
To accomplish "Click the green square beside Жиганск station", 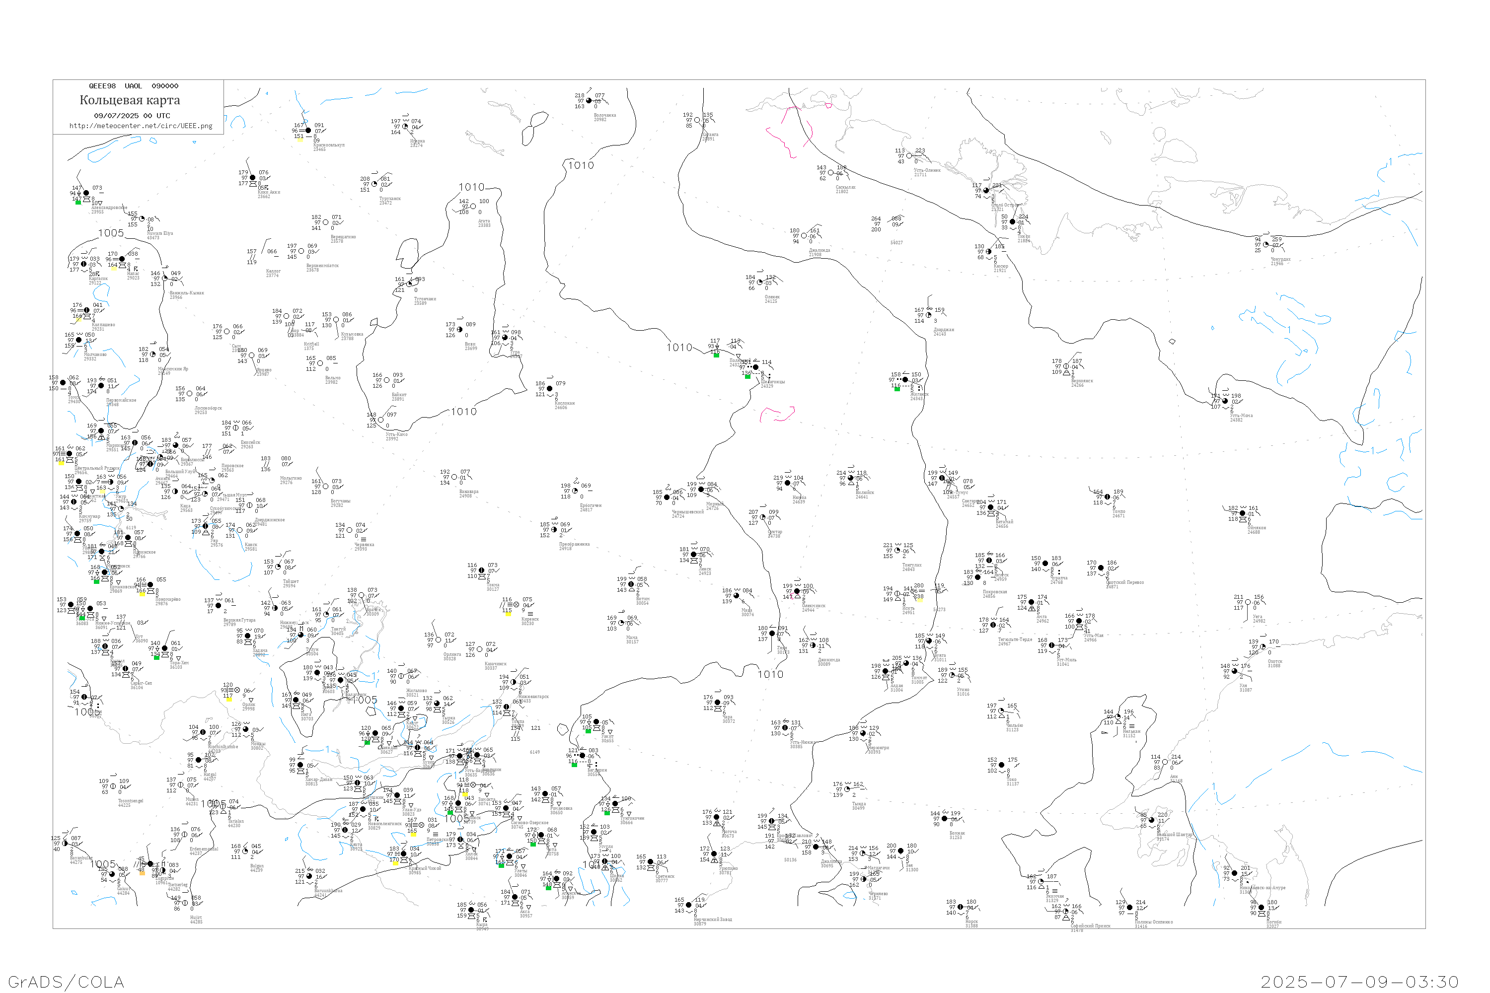I will [897, 389].
